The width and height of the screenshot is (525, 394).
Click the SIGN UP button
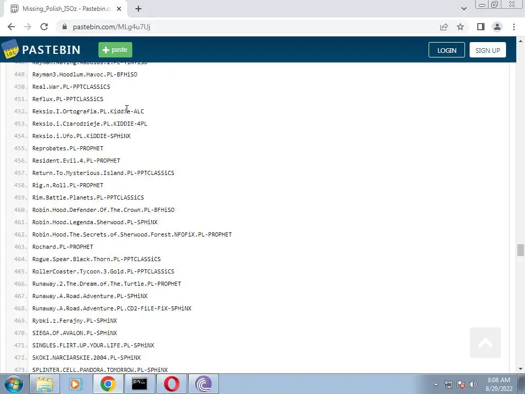[488, 50]
